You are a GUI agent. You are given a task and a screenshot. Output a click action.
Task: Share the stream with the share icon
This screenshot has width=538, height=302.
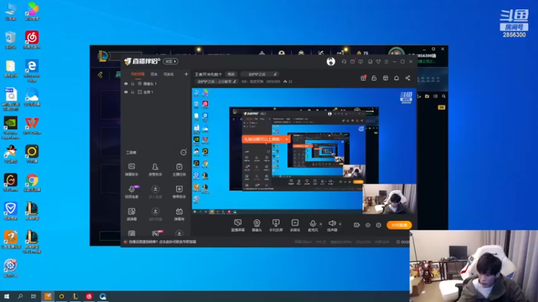pos(408,78)
